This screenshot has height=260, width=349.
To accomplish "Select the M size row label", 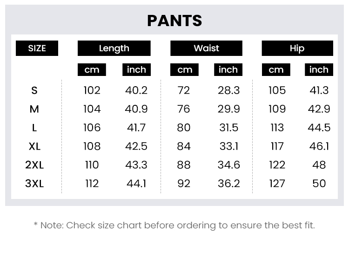I will point(34,109).
